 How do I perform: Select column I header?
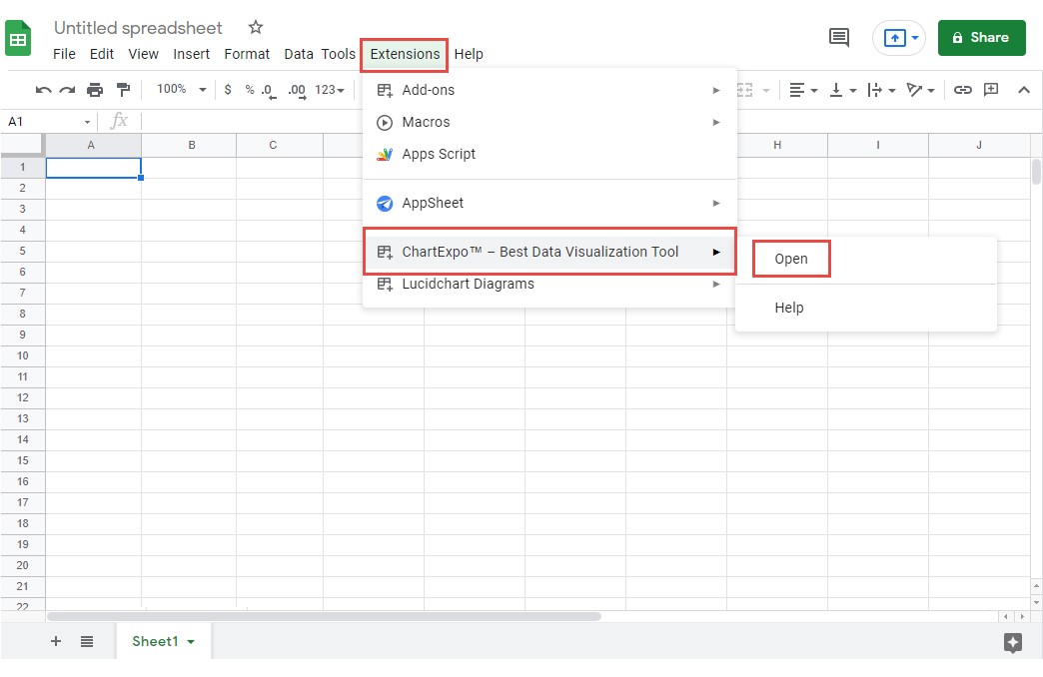(878, 145)
